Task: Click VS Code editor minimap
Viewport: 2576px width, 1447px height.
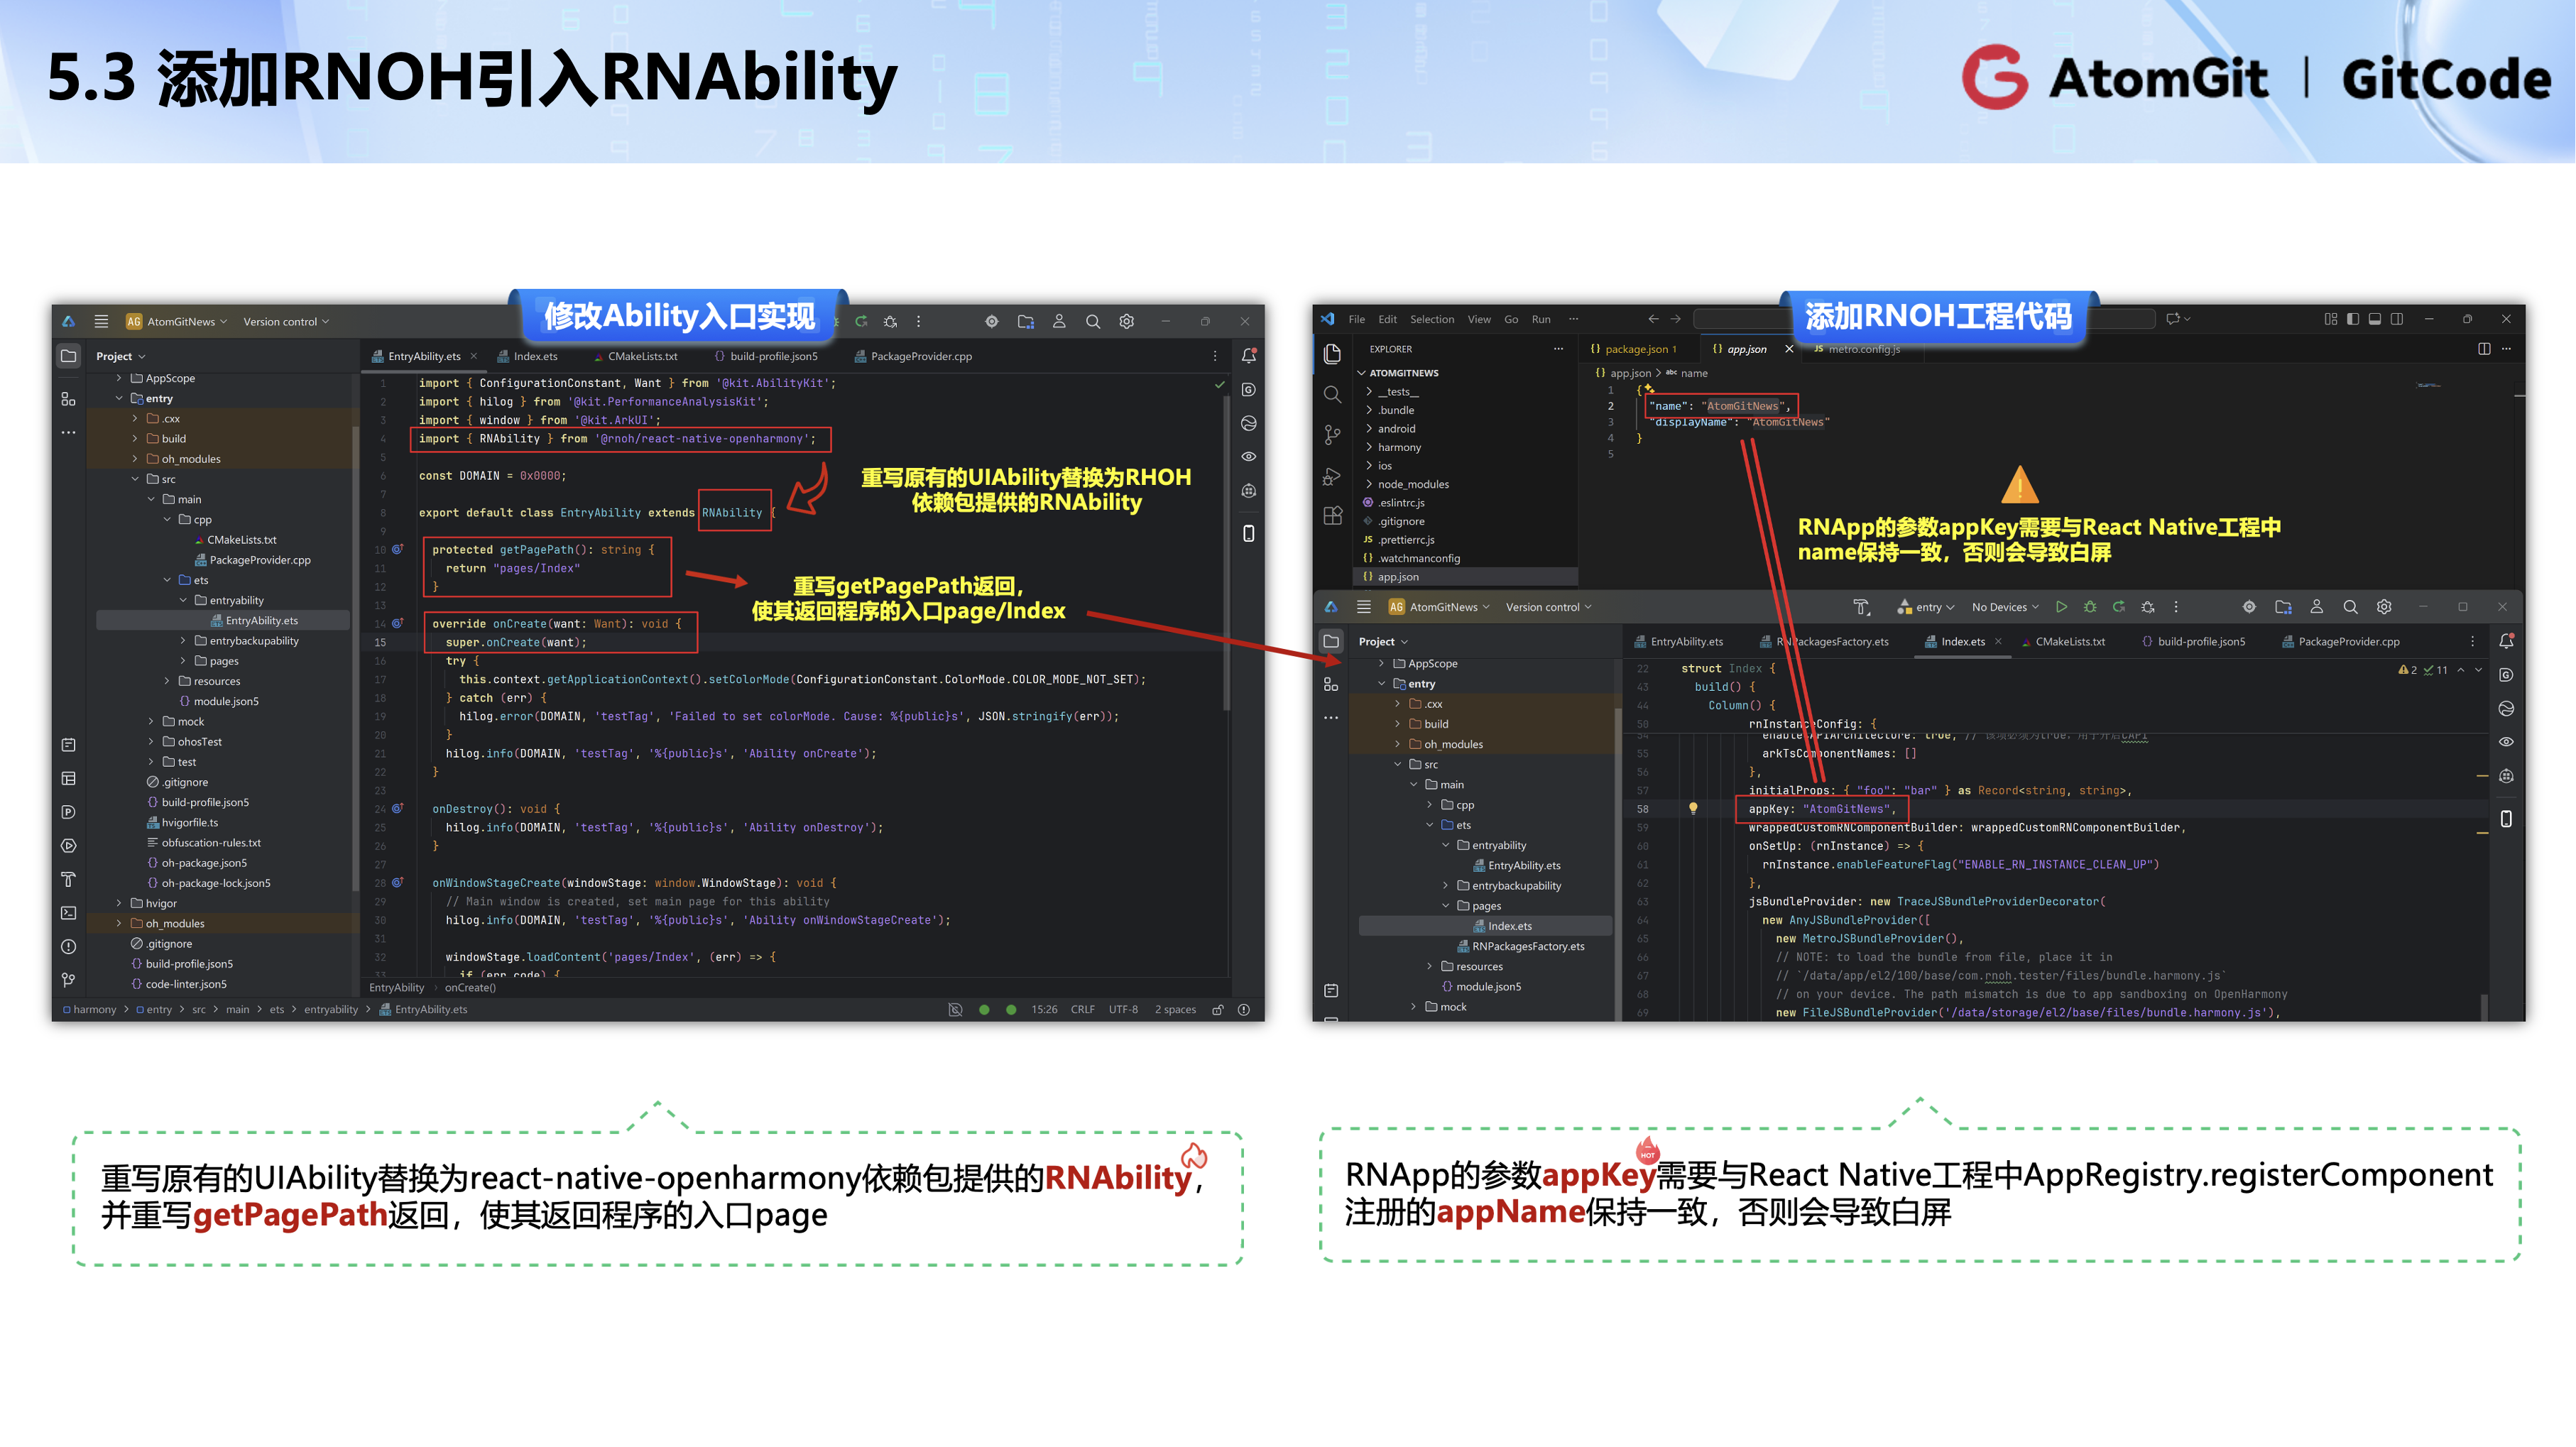Action: (2428, 385)
